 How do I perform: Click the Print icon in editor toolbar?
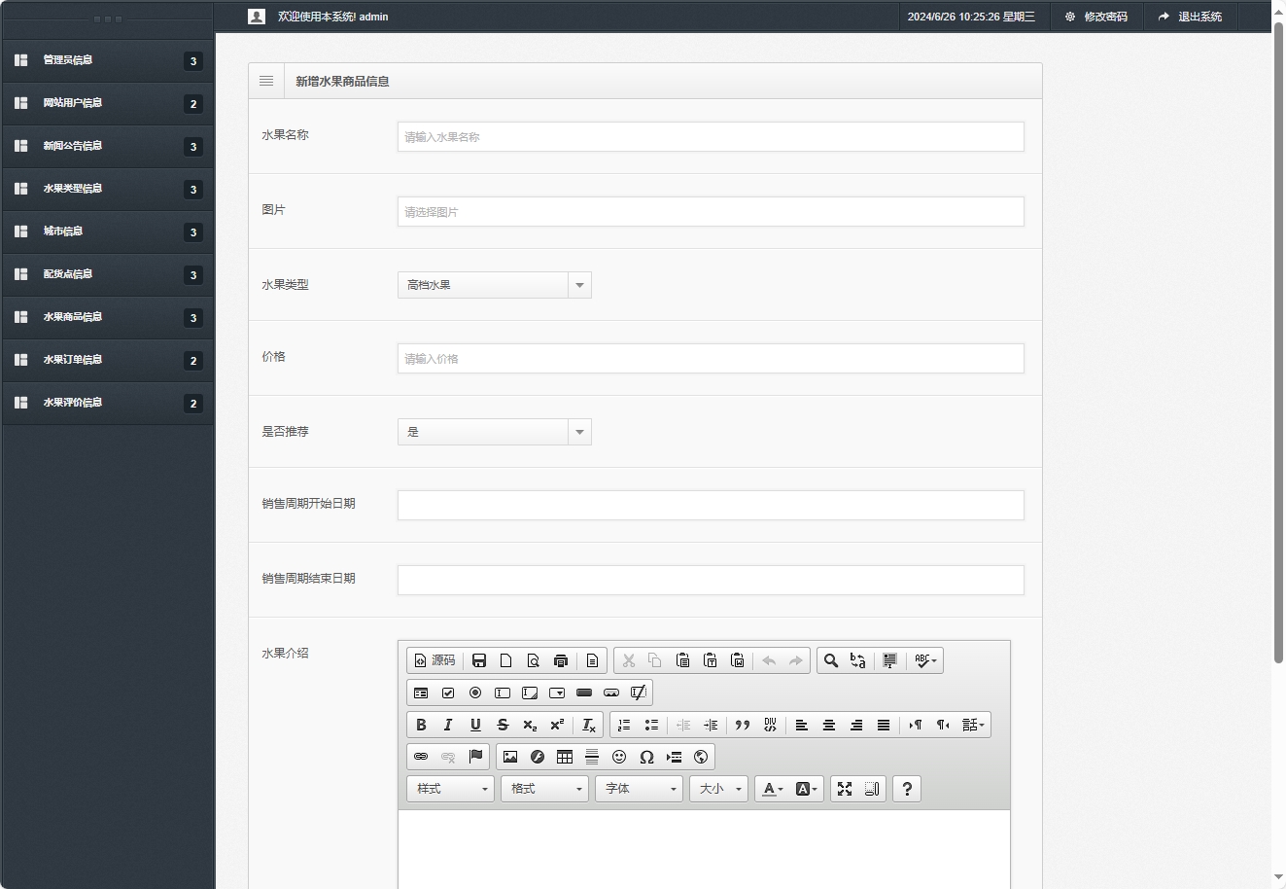click(x=561, y=660)
